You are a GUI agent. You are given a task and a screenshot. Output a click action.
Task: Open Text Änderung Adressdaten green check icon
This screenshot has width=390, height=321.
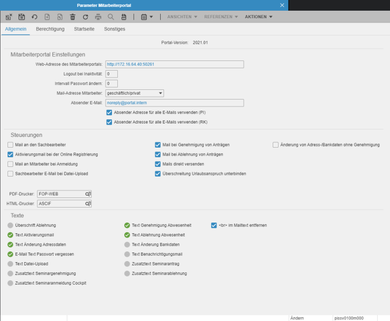tap(10, 244)
